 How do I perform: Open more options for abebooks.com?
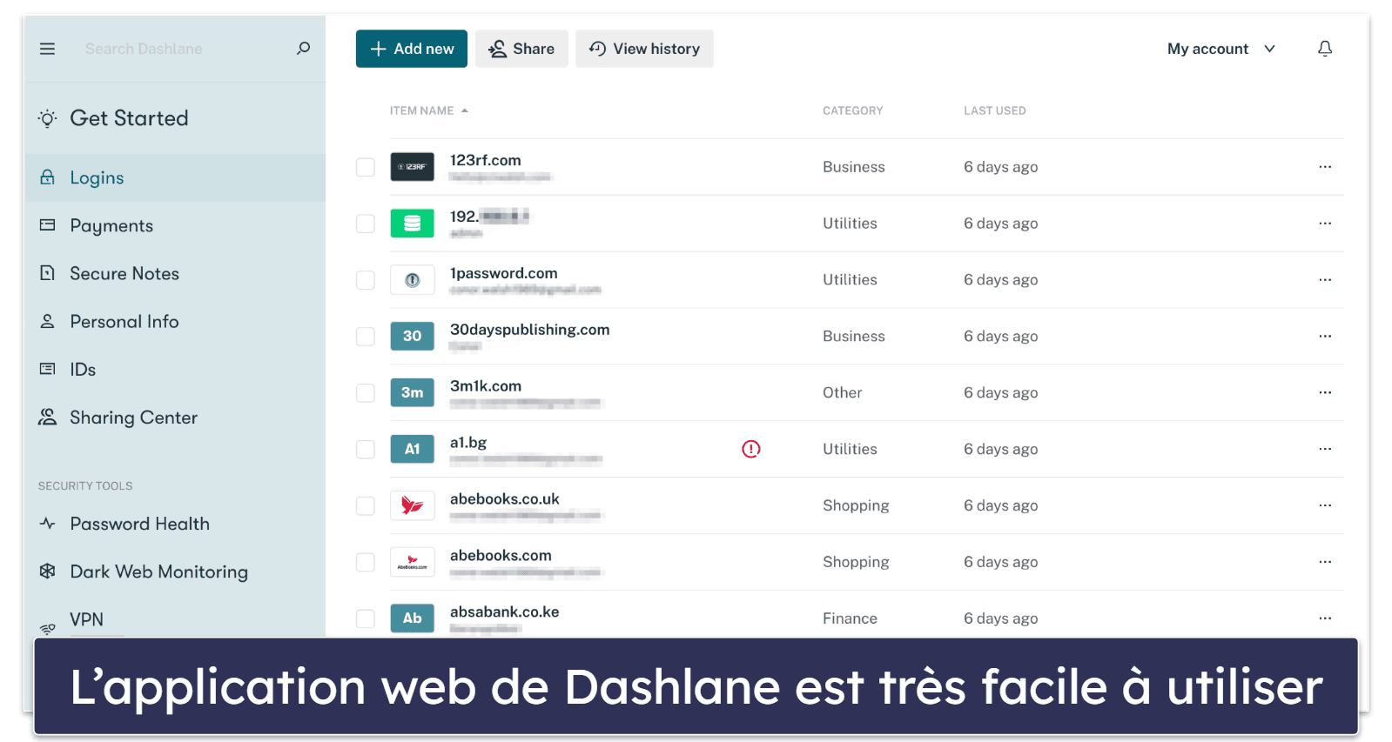(1324, 562)
